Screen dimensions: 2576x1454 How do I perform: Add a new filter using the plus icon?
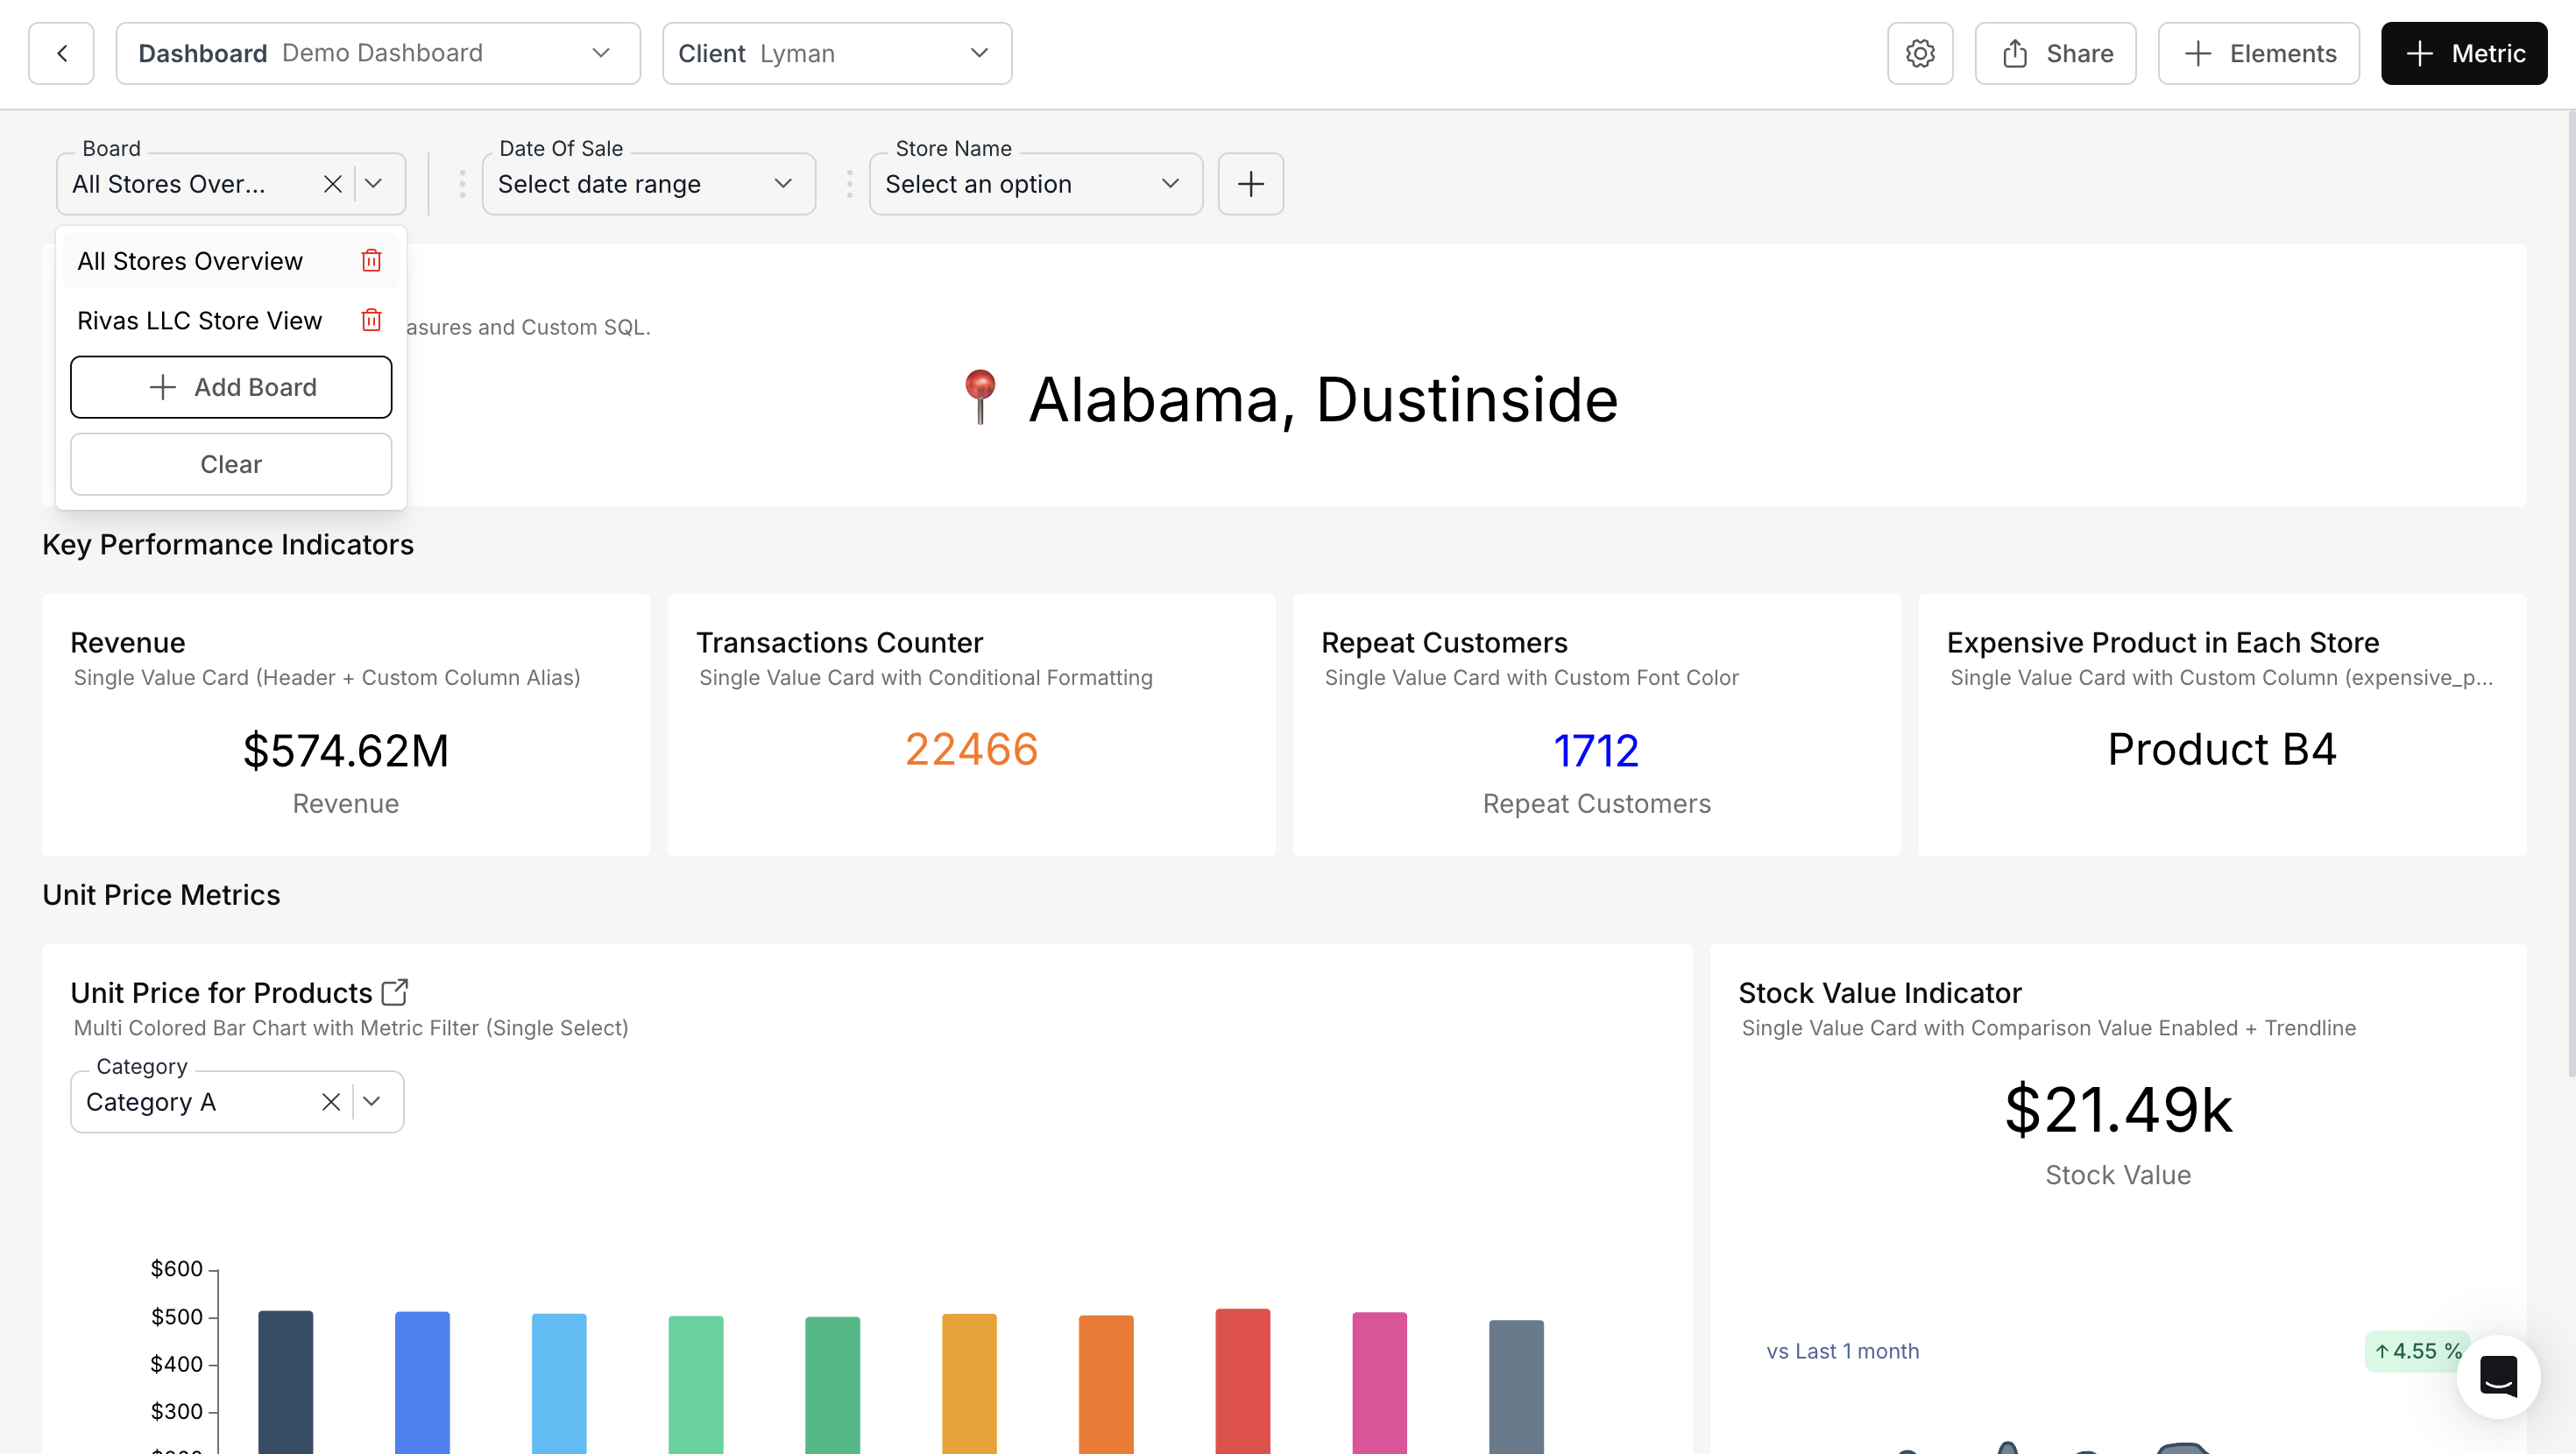click(1250, 184)
